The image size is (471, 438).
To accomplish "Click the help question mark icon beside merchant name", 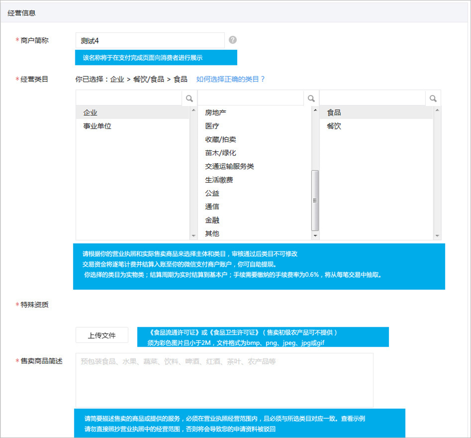I will (x=233, y=40).
